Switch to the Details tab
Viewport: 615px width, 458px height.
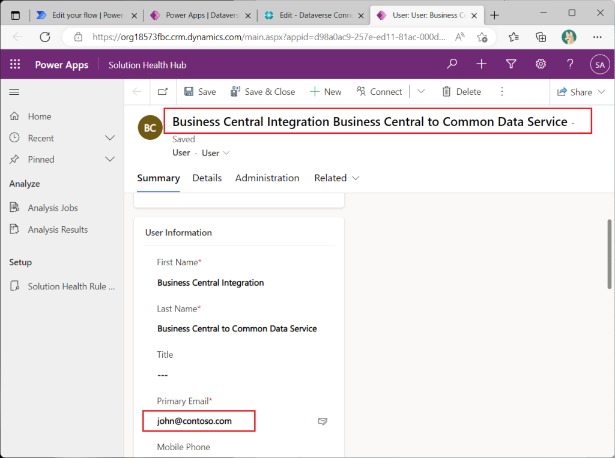coord(207,178)
